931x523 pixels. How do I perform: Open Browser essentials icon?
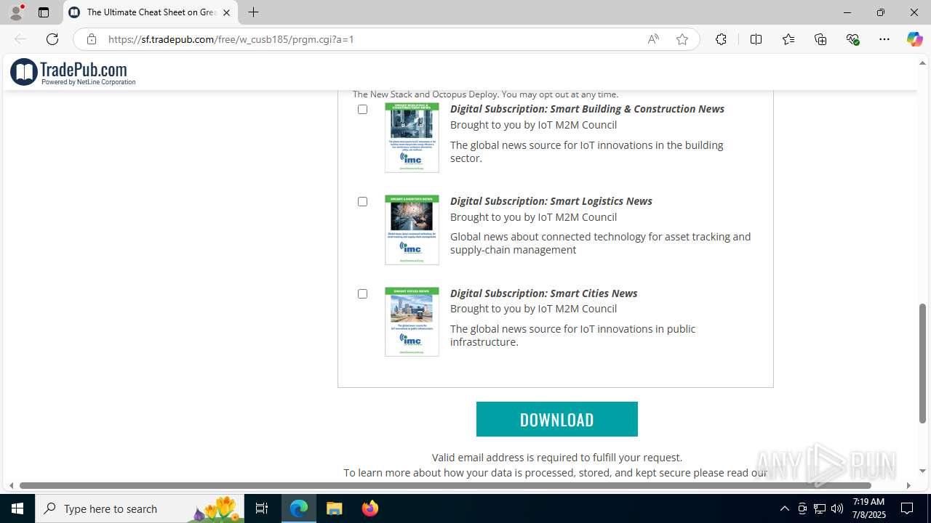coord(852,39)
